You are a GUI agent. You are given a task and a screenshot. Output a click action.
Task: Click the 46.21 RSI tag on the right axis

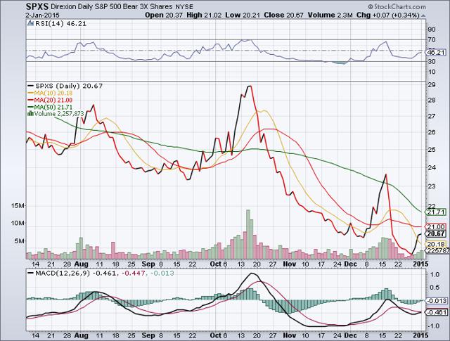[x=436, y=53]
